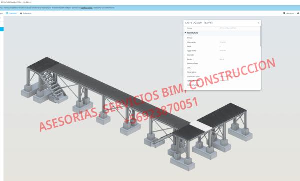The height and width of the screenshot is (181, 300).
Task: Click the Propiedades icon in the toolbar
Action: point(7,13)
